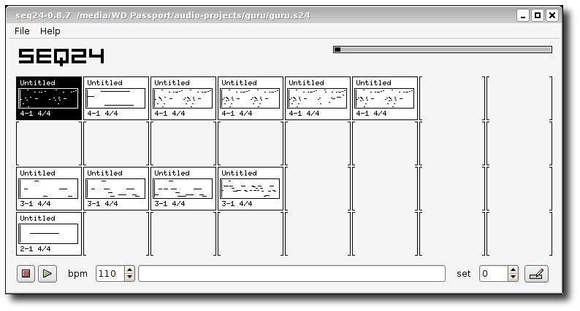Toggle the highlighted black 4-1 pattern in first row
Viewport: 580px width, 311px height.
(49, 98)
